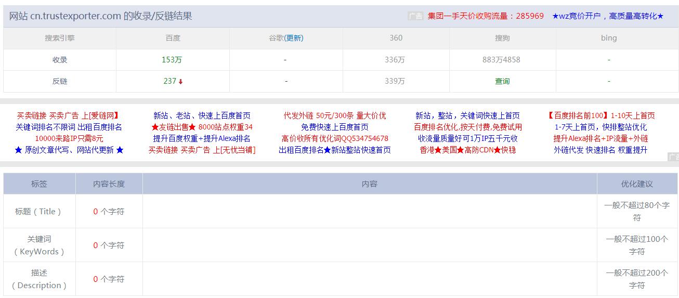Click 买卖链接 买卖广告 上[爱链网] ad
The height and width of the screenshot is (298, 679).
pos(69,115)
